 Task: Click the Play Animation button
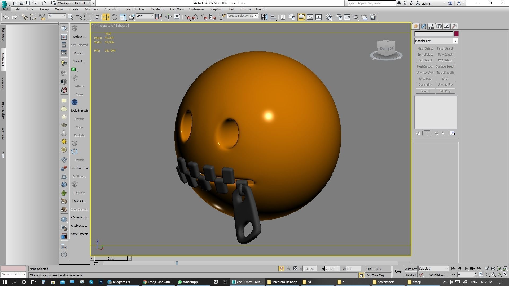point(466,269)
